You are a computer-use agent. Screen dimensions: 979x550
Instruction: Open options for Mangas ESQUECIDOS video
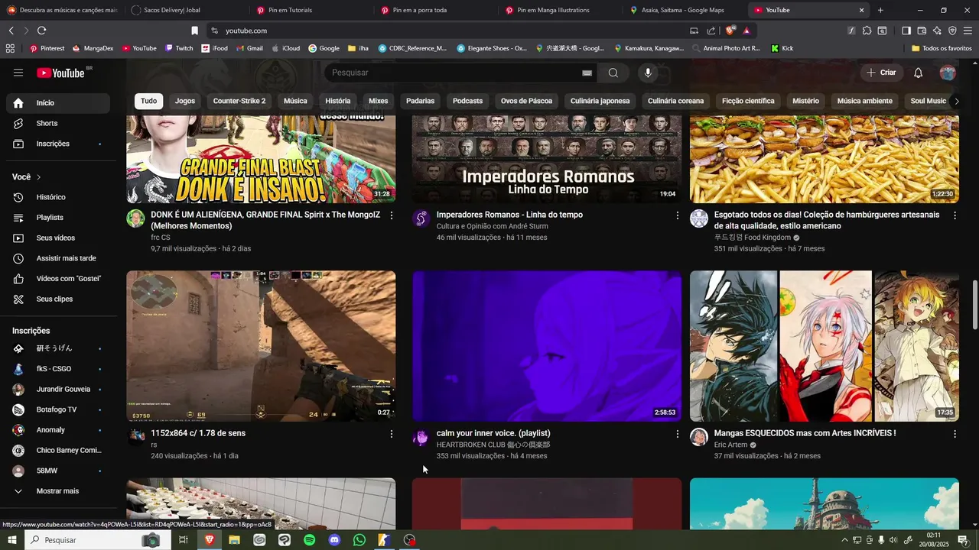[955, 434]
